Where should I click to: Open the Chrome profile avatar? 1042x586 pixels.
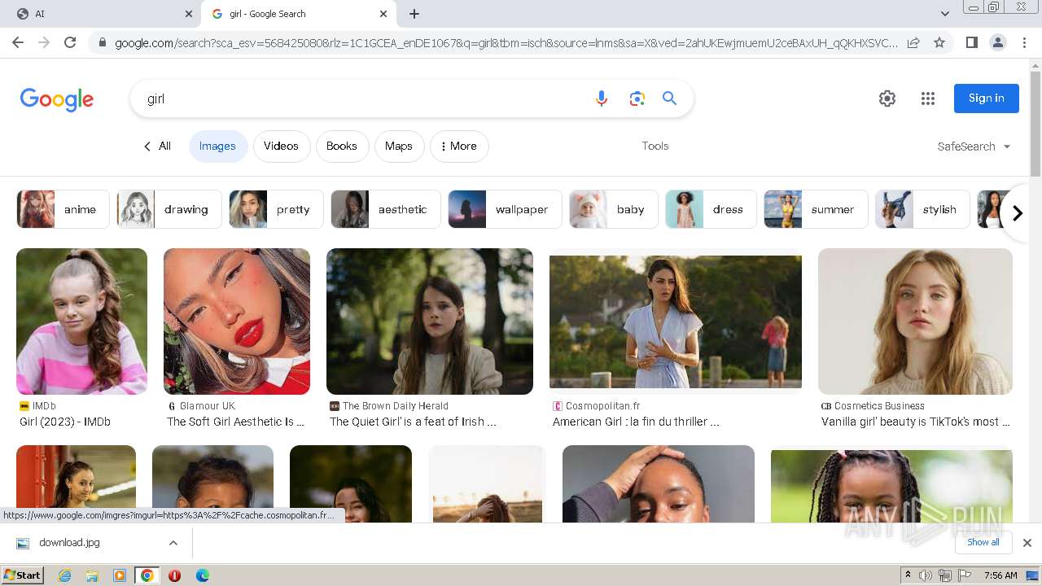coord(997,42)
